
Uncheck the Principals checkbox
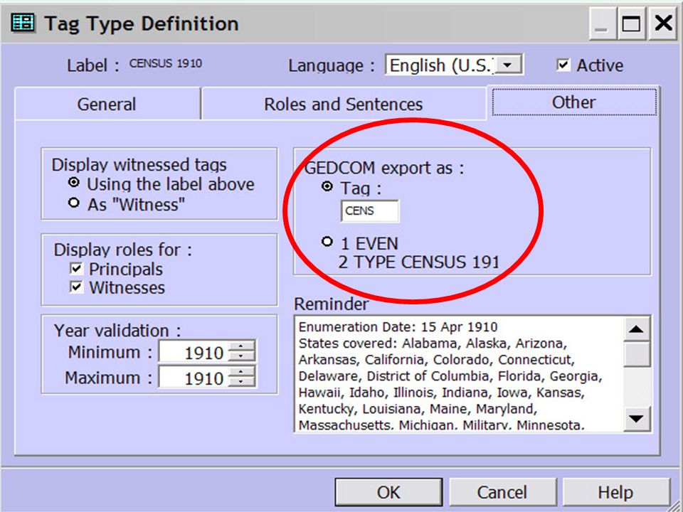(x=76, y=269)
